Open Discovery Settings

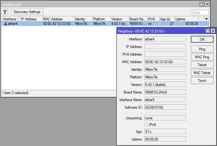27,12
